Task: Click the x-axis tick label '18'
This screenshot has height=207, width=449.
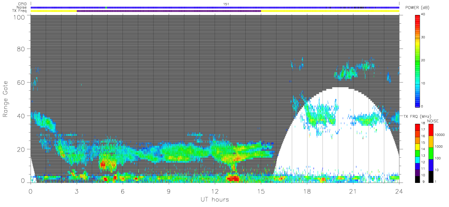Action: pos(307,191)
